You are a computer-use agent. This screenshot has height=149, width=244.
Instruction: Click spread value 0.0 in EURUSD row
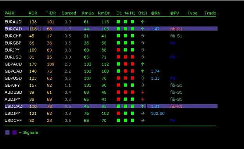pyautogui.click(x=68, y=57)
